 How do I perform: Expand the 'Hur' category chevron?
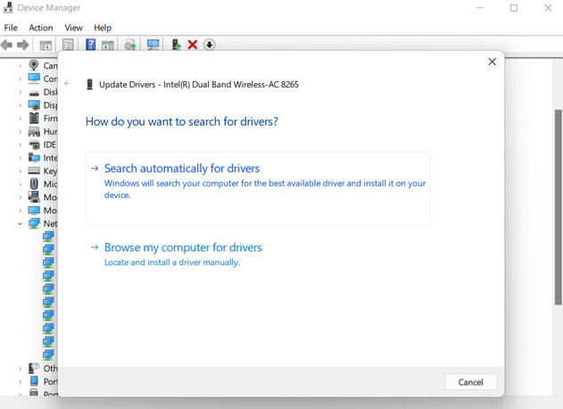pos(21,131)
